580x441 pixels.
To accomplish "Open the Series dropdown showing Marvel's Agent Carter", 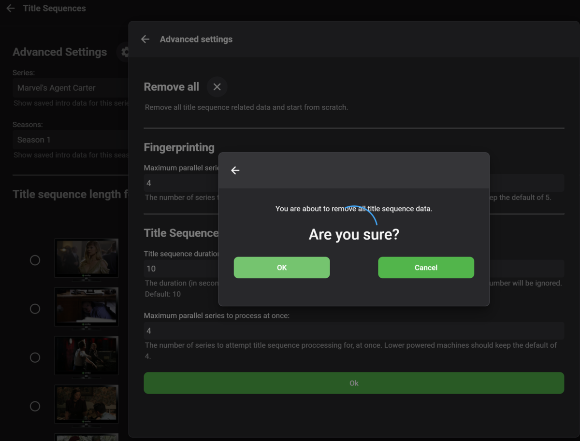I will tap(71, 88).
